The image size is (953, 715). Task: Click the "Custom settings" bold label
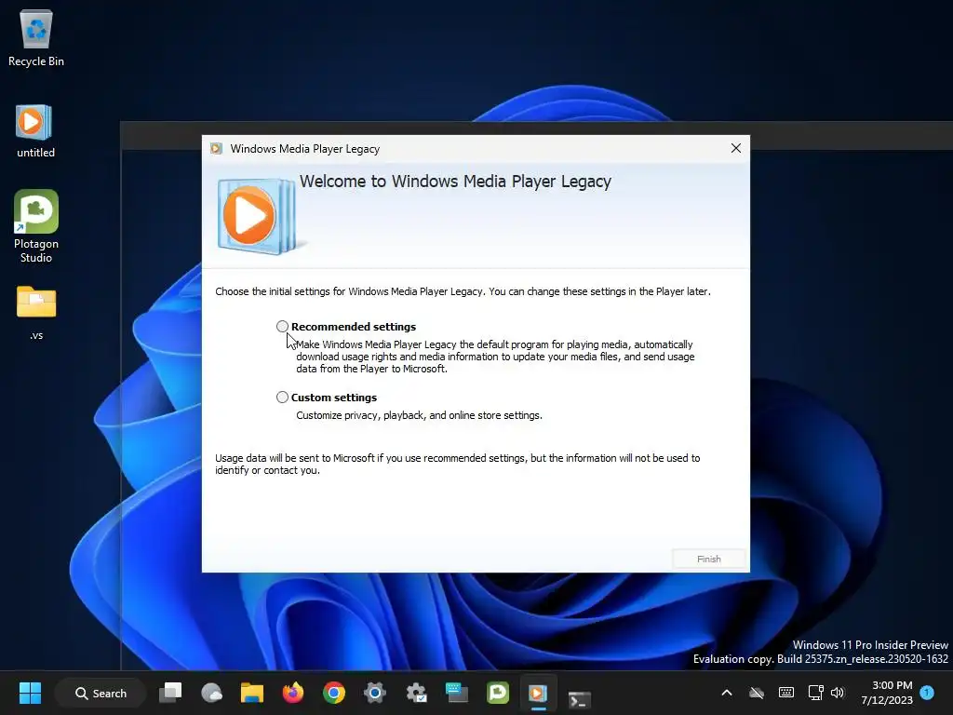point(334,397)
